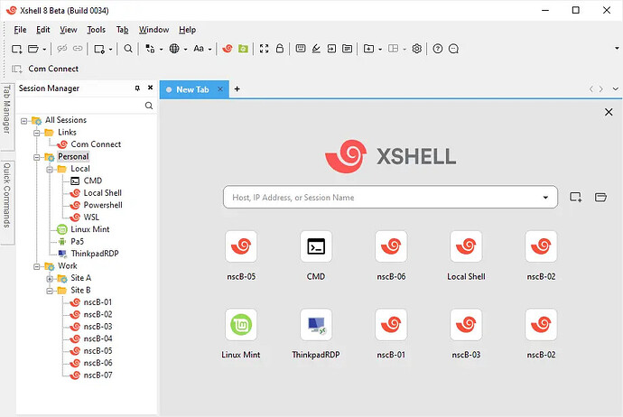Image resolution: width=623 pixels, height=417 pixels.
Task: Open the tab list dropdown chevron
Action: click(616, 89)
